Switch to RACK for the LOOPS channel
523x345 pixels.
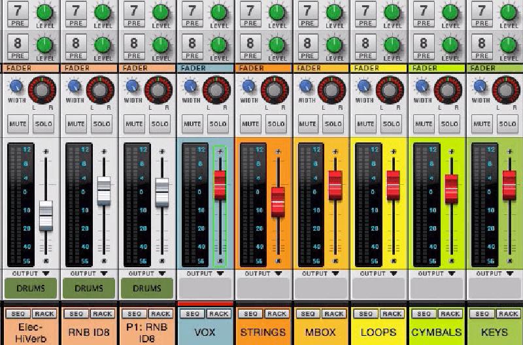tap(391, 314)
